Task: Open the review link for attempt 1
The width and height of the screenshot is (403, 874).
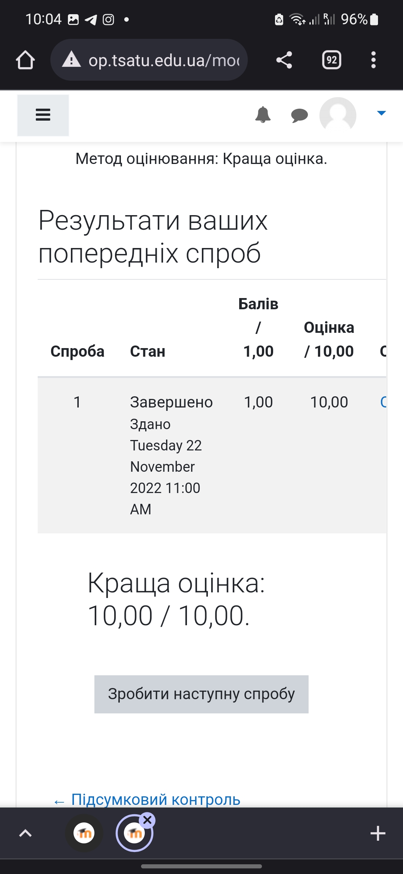Action: click(x=383, y=402)
